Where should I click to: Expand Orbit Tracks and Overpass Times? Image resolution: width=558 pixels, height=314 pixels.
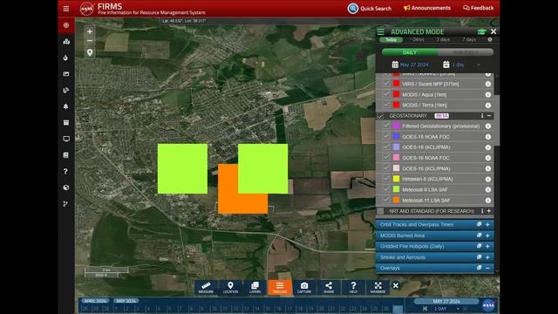pos(487,225)
